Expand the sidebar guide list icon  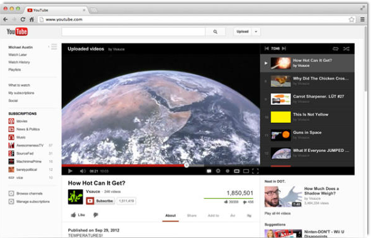54,47
